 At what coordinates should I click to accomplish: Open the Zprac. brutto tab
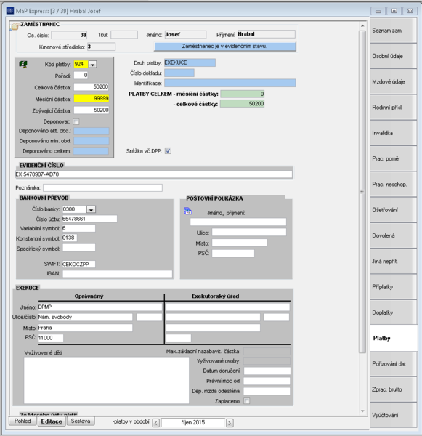coord(394,389)
